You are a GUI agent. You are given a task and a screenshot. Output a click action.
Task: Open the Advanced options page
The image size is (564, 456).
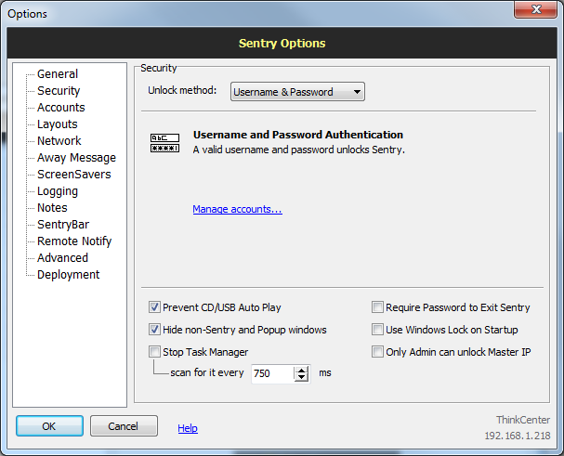pos(62,258)
